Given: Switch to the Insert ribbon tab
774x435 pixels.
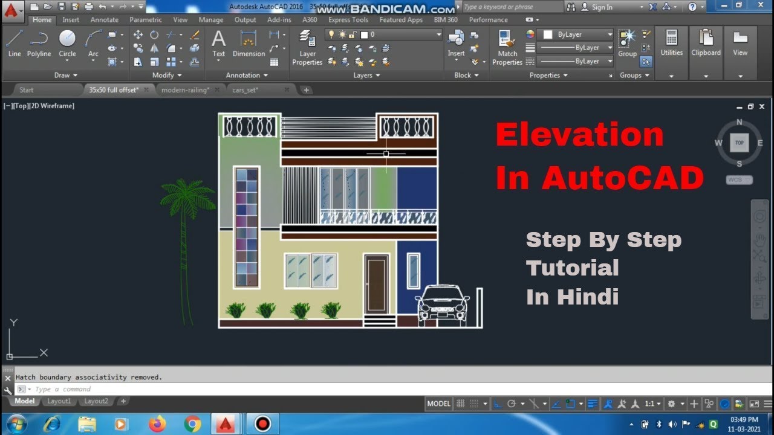Looking at the screenshot, I should pos(71,20).
